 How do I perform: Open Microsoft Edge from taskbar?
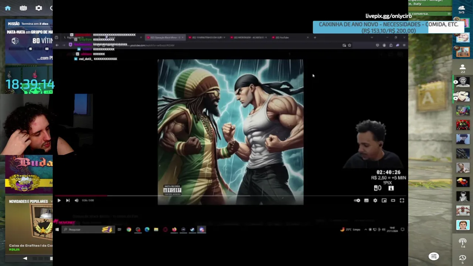[x=147, y=229]
